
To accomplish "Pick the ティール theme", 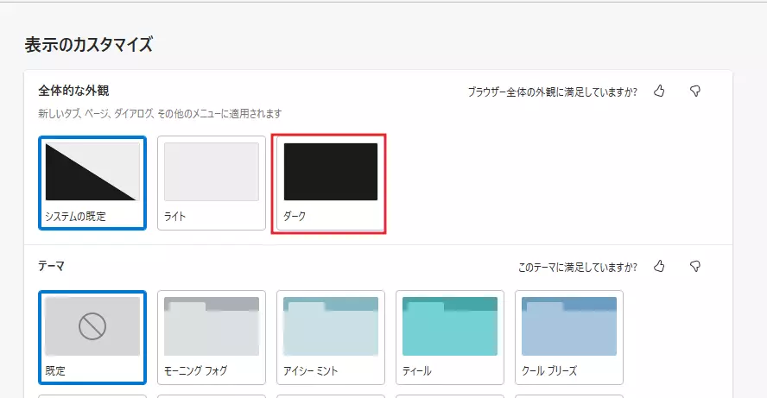I will 449,338.
